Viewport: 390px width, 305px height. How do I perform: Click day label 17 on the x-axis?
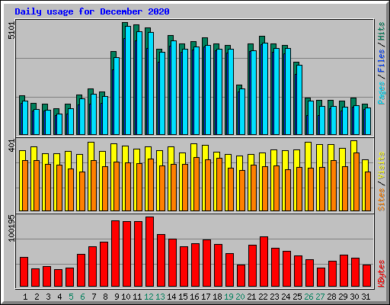(x=206, y=297)
